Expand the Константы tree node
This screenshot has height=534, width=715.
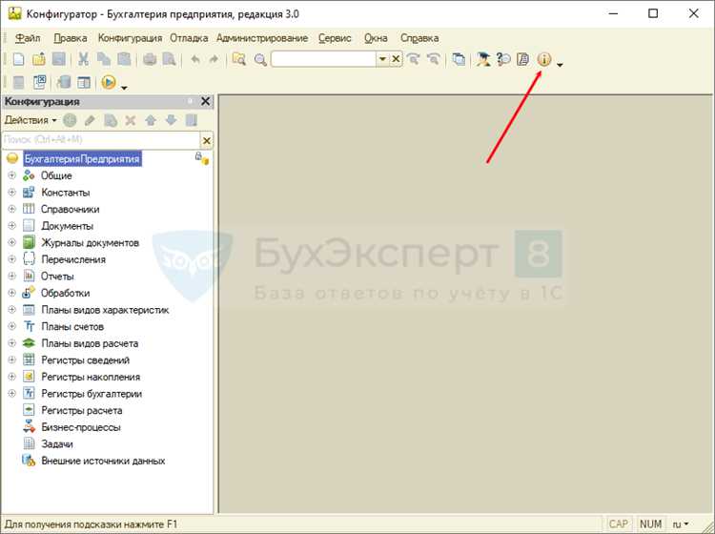click(11, 192)
